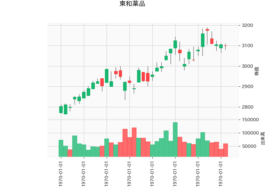Viewport: 265px width, 191px height.
Task: Select the tallest green volume bar
Action: [175, 140]
